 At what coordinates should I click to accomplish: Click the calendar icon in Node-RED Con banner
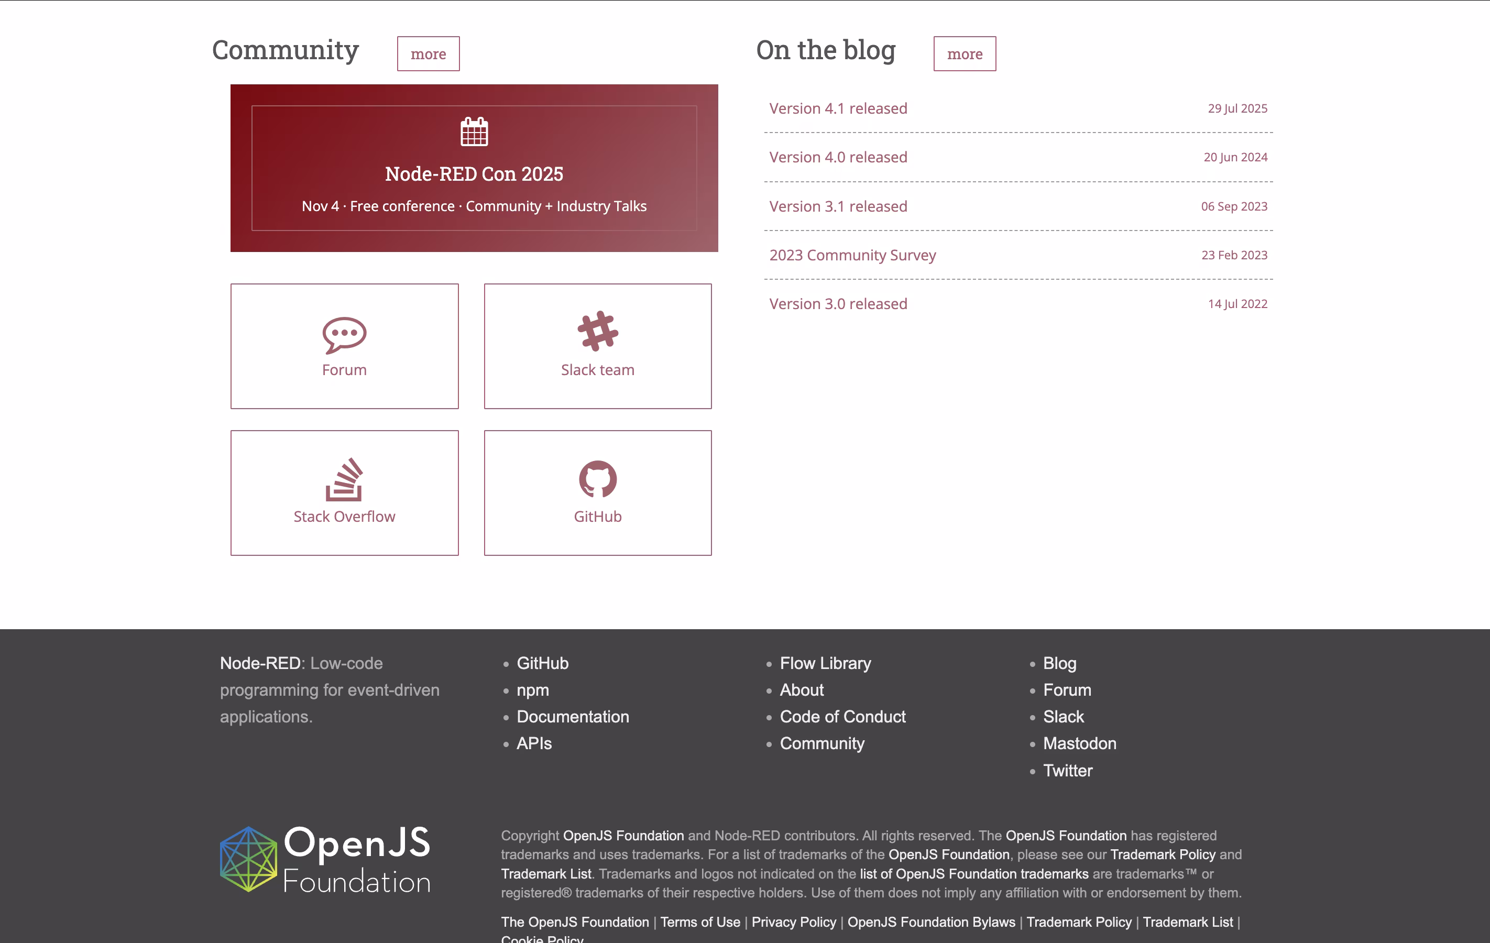[474, 132]
